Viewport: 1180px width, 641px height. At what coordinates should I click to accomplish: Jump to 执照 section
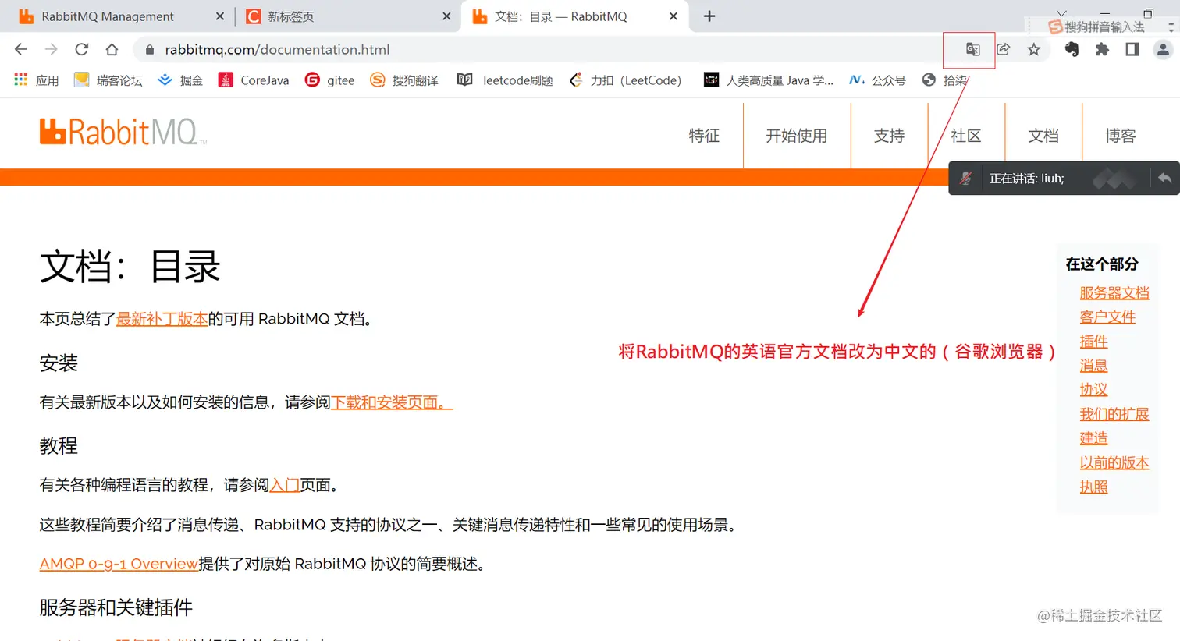tap(1093, 487)
